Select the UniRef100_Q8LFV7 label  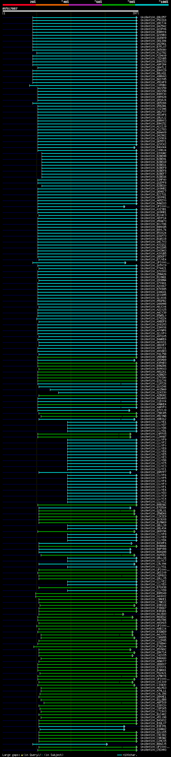pyautogui.click(x=153, y=112)
